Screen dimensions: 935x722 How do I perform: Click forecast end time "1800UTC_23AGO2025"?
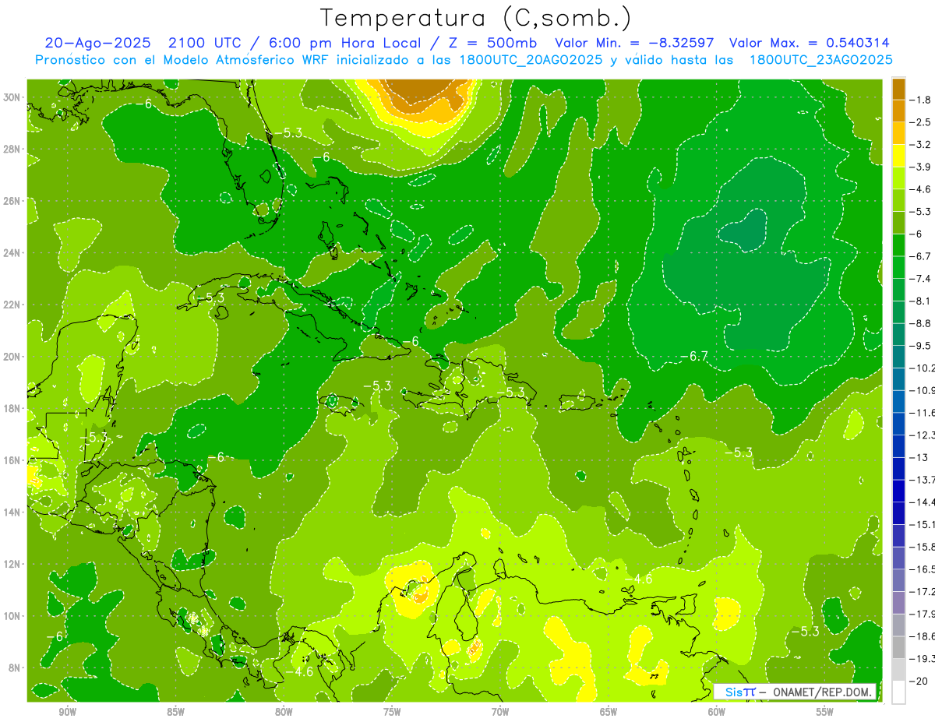(820, 60)
